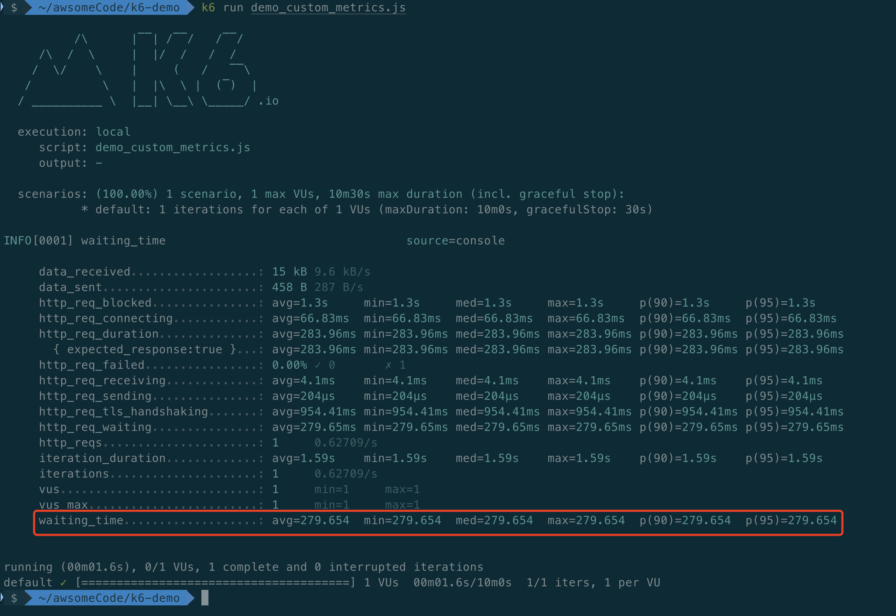Click the waiting_time metric label in summary
Image resolution: width=896 pixels, height=616 pixels.
(81, 520)
